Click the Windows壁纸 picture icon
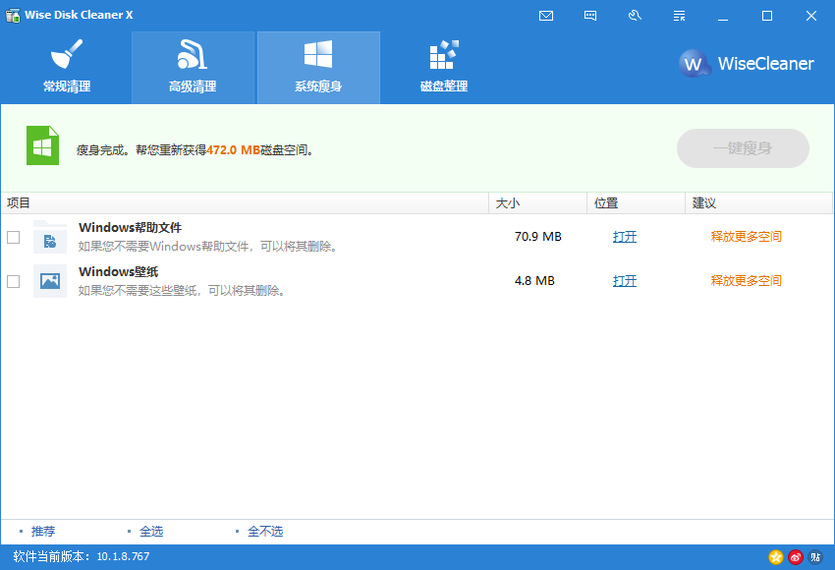835x570 pixels. (49, 281)
